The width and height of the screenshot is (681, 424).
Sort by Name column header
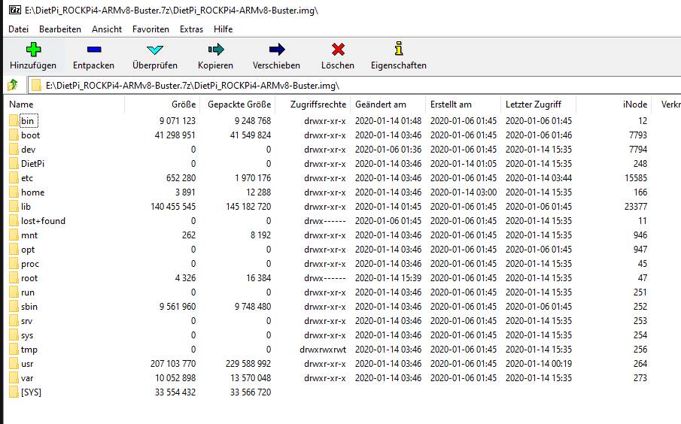click(x=21, y=104)
